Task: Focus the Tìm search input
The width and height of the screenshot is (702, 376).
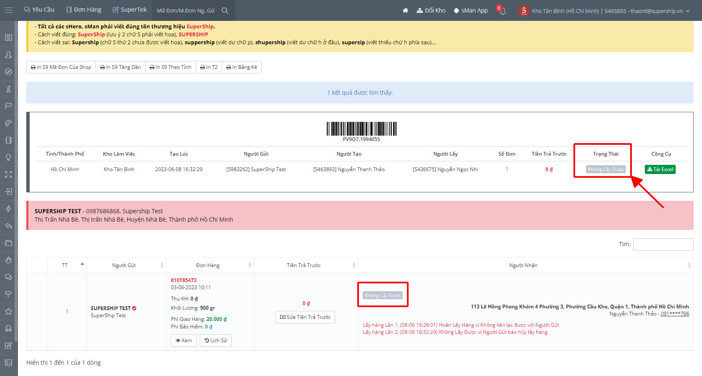Action: (x=663, y=245)
